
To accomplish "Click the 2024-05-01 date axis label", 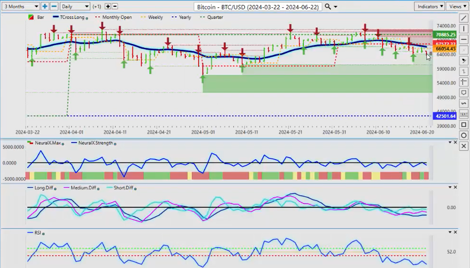I will (x=203, y=132).
